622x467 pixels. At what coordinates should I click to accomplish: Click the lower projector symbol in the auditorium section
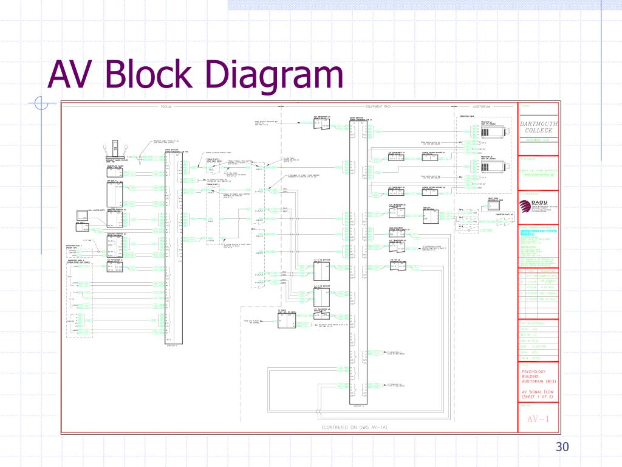495,166
